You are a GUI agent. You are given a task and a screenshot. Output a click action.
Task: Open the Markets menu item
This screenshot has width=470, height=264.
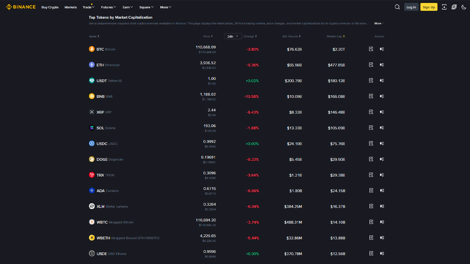pos(70,7)
